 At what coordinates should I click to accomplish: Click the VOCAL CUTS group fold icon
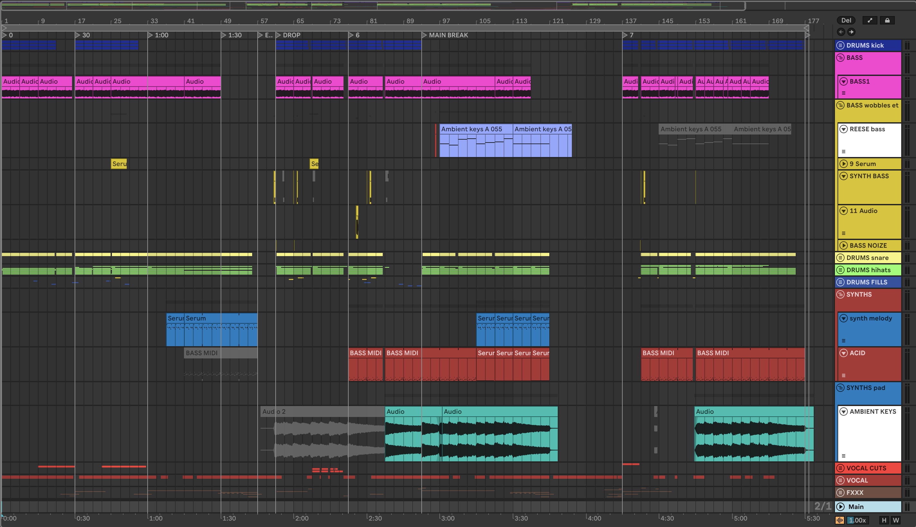pos(840,468)
